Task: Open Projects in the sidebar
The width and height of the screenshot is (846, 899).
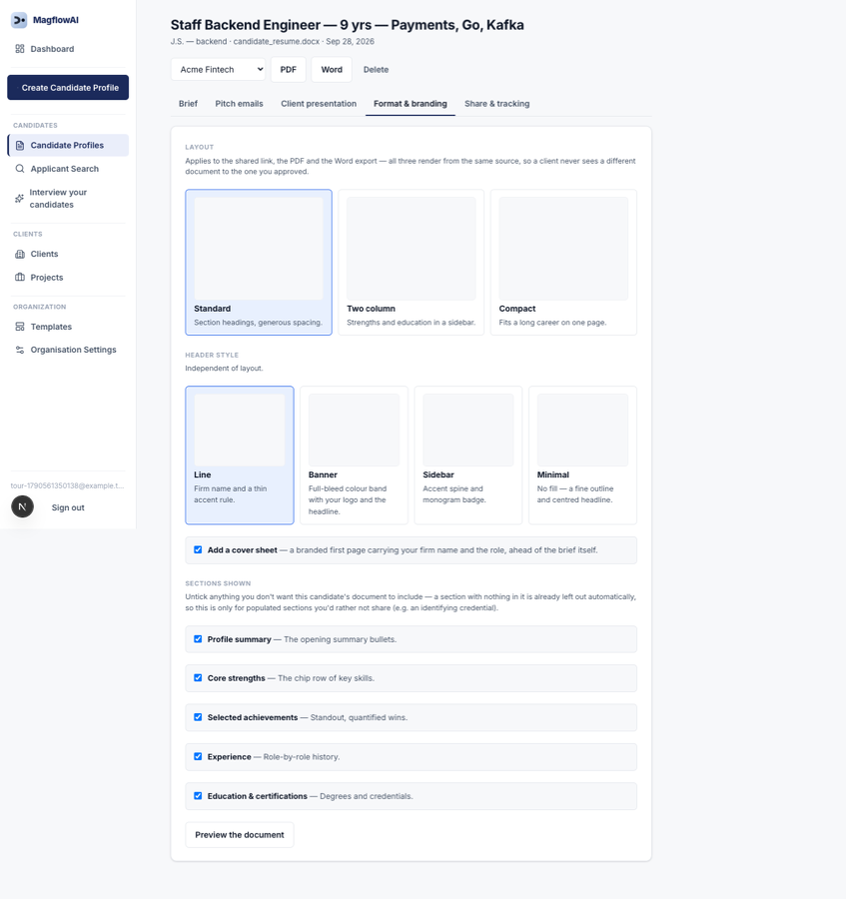Action: [x=68, y=278]
